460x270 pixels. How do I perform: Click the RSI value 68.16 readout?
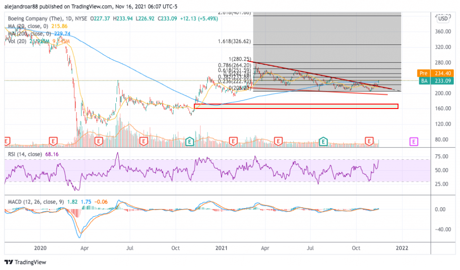(x=52, y=154)
